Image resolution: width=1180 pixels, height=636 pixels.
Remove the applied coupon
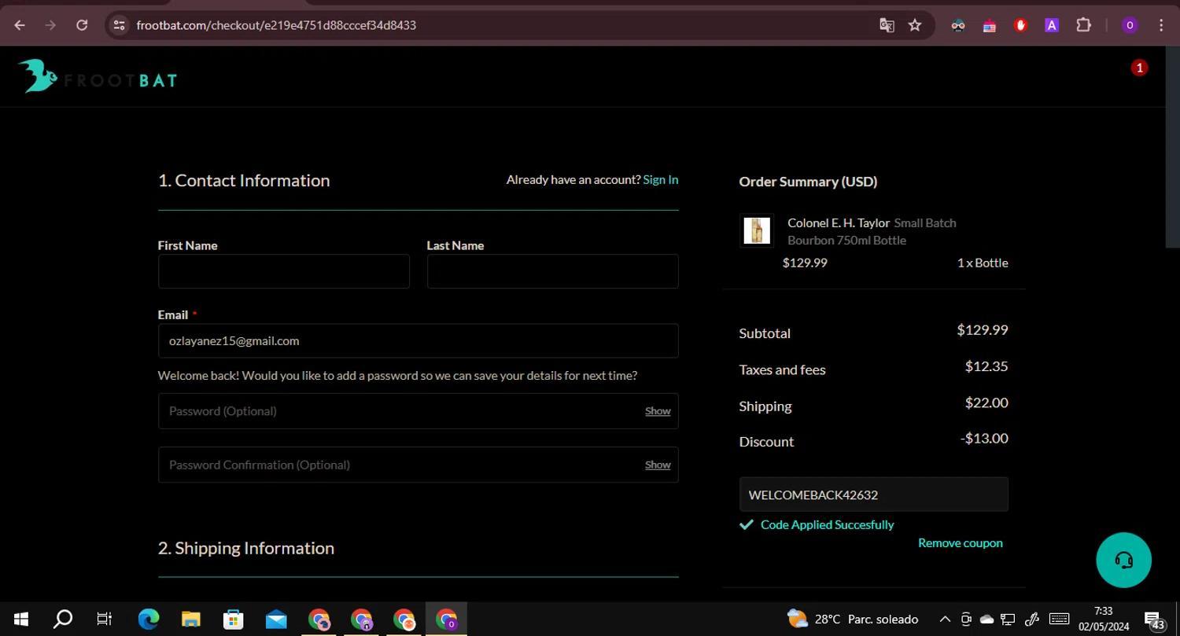click(x=960, y=542)
